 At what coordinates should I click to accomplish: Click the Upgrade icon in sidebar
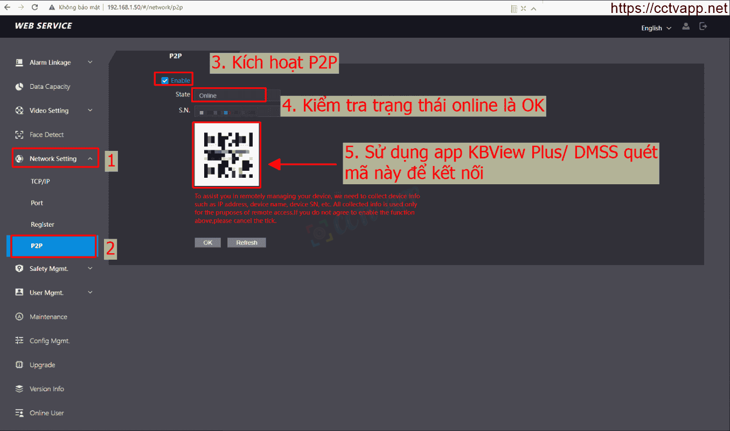coord(19,365)
